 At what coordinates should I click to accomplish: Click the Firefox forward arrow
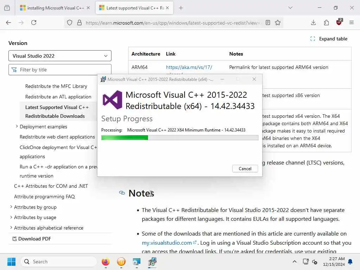tap(21, 22)
